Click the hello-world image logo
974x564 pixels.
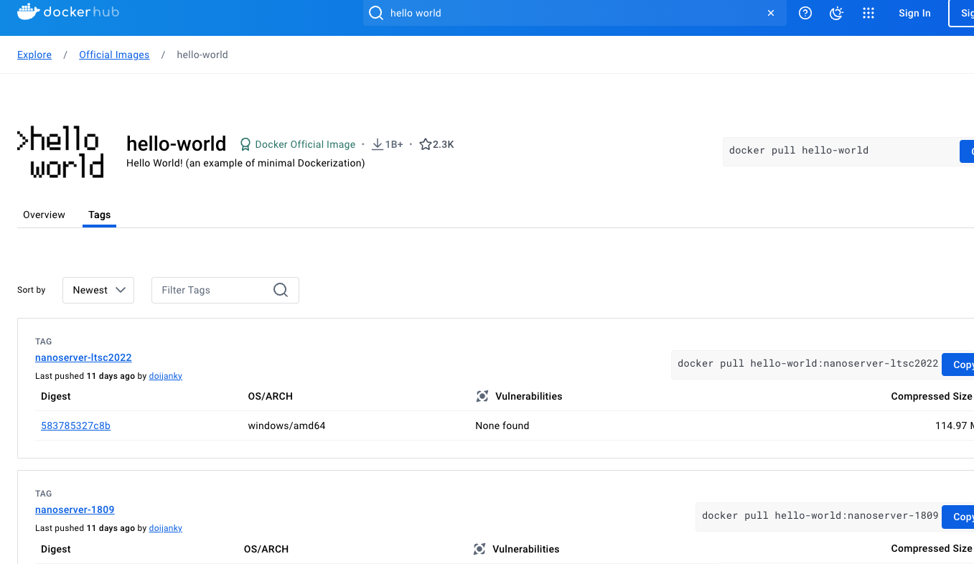(x=60, y=153)
